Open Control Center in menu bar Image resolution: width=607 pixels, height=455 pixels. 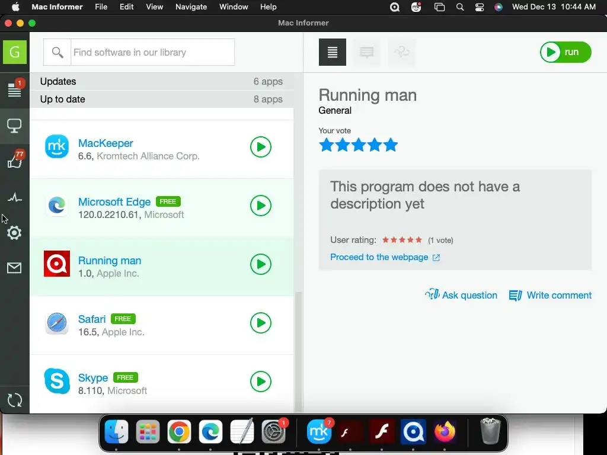pyautogui.click(x=479, y=7)
